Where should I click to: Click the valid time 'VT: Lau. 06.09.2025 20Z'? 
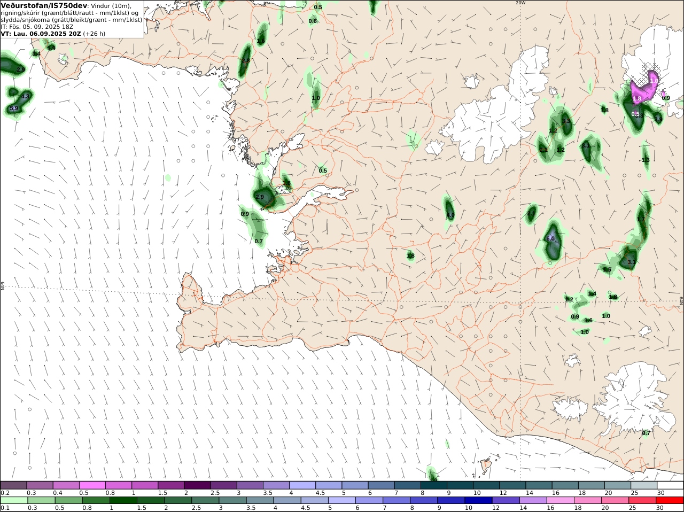(x=41, y=33)
